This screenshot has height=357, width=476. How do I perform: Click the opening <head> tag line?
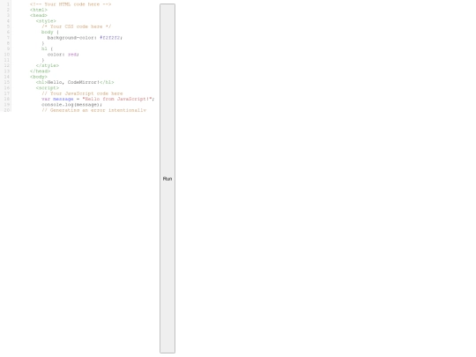point(39,15)
